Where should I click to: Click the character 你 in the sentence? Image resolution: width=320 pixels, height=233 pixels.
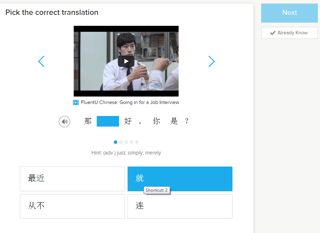(x=156, y=121)
